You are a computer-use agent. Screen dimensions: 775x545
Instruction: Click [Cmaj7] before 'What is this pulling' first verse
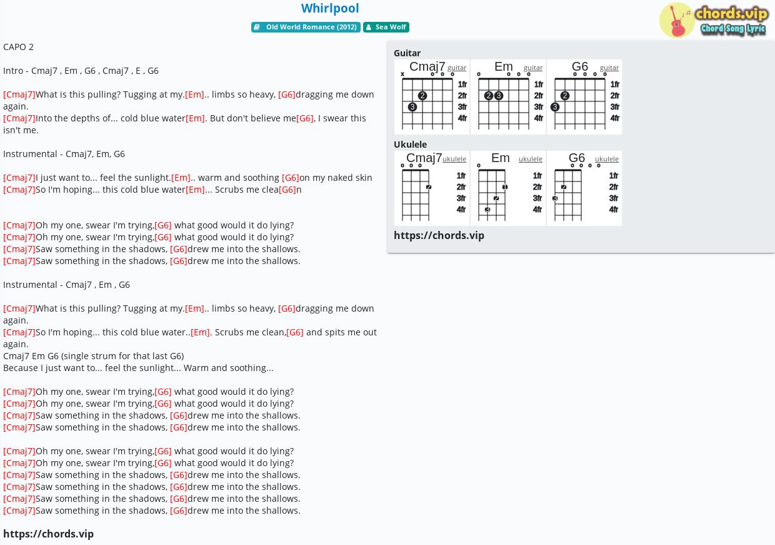(19, 94)
